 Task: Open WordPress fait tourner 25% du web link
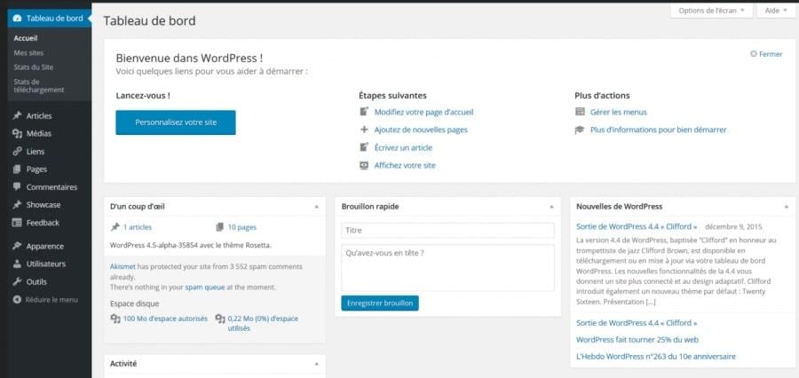click(x=637, y=340)
